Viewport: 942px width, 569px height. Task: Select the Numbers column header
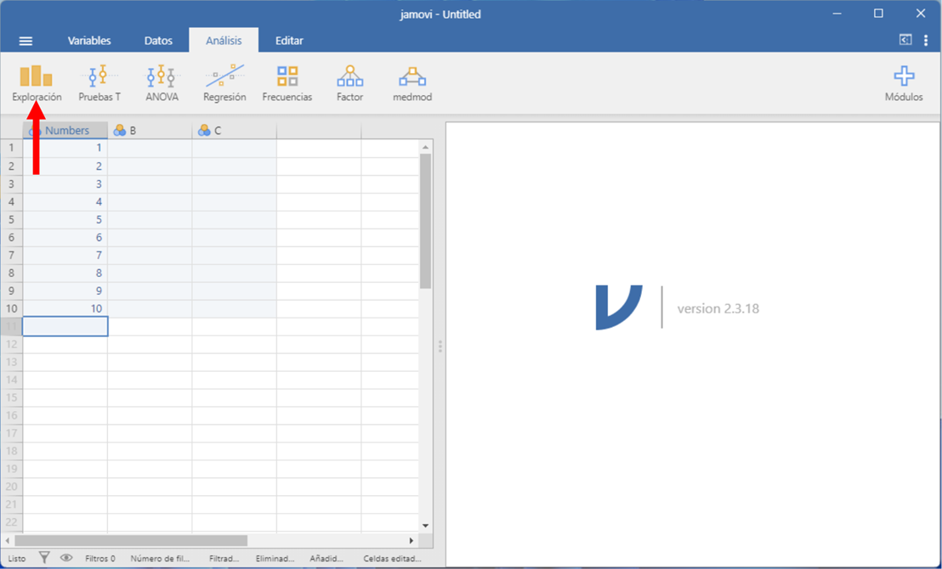[66, 131]
